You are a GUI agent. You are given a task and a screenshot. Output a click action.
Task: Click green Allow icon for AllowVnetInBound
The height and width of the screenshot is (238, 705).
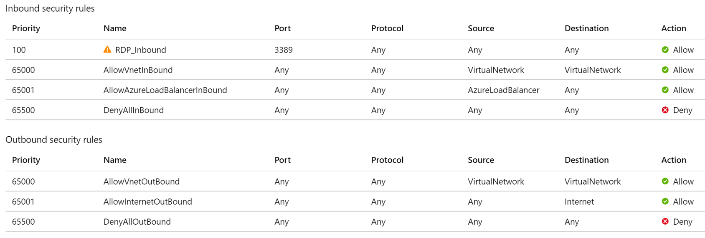[665, 70]
